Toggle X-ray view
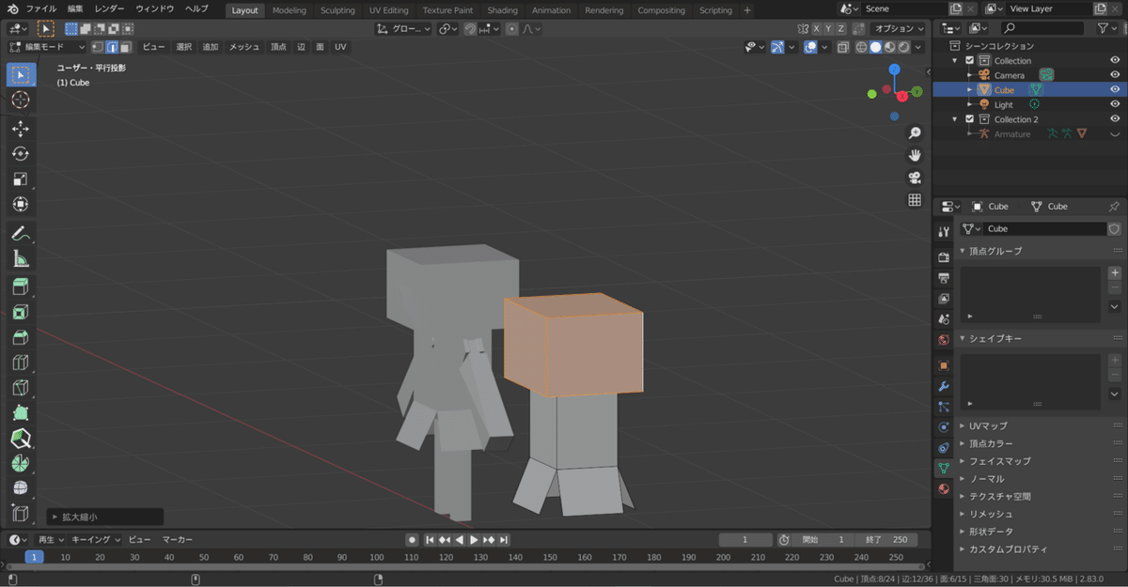 click(x=843, y=47)
